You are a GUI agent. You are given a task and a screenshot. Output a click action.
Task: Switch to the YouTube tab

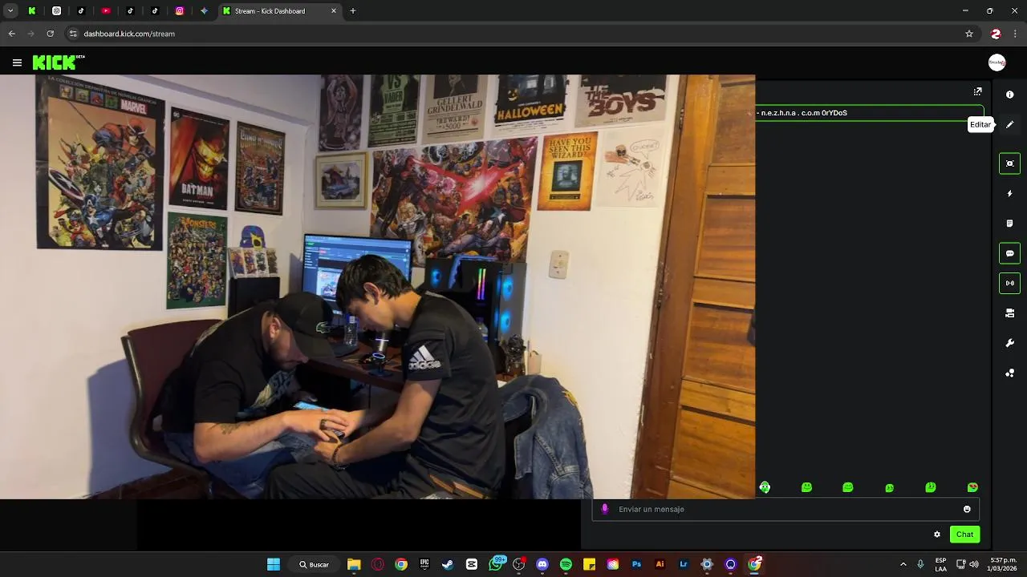106,11
